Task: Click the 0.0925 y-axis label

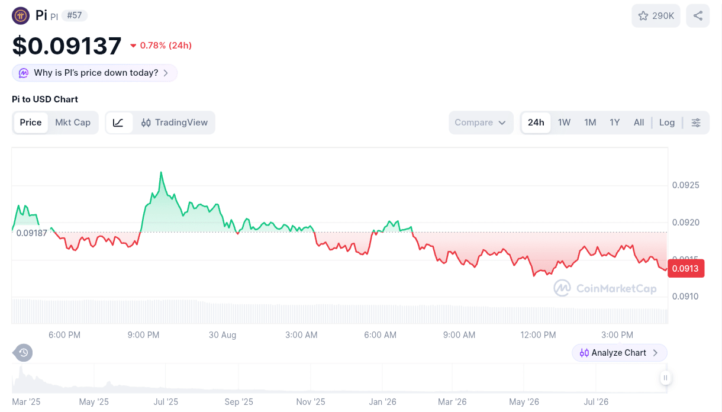Action: click(686, 185)
